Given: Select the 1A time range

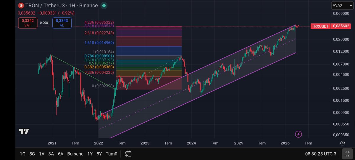Looking at the screenshot, I should (41, 154).
